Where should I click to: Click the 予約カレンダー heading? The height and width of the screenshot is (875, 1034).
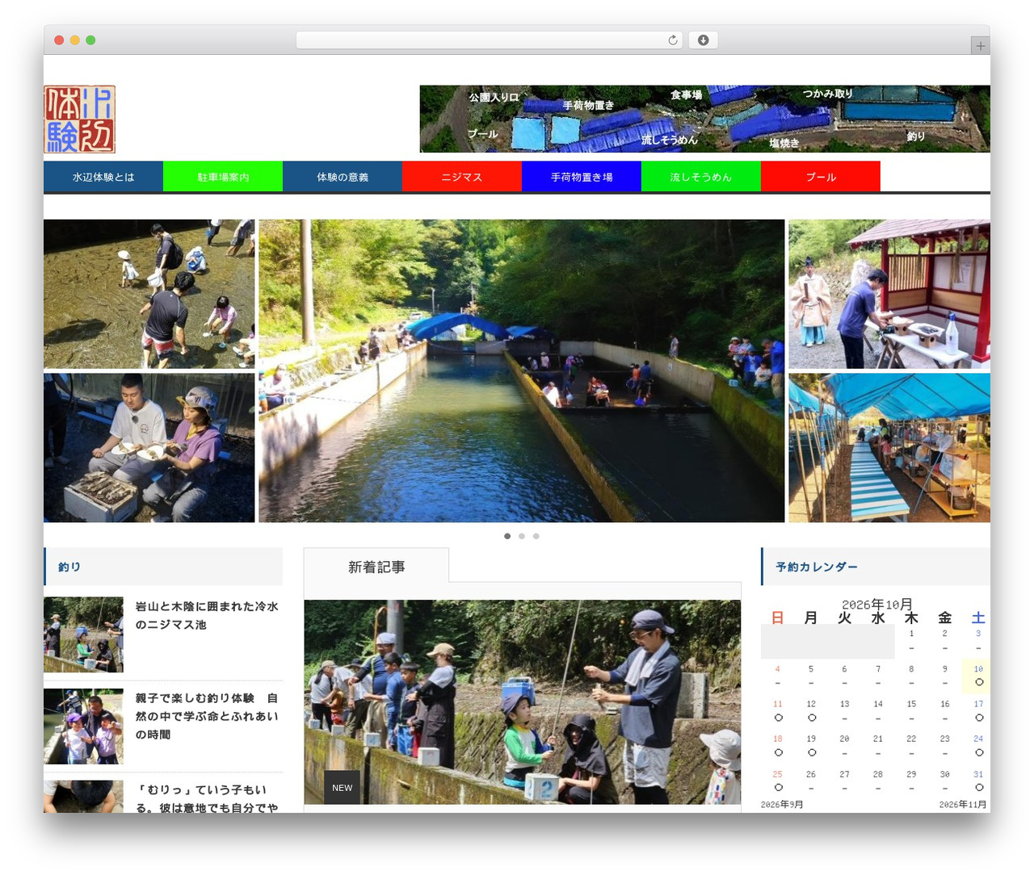click(x=817, y=567)
